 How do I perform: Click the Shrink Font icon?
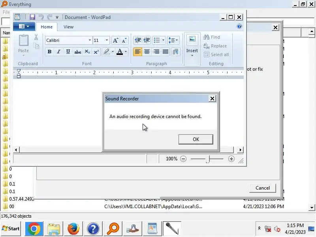(124, 40)
